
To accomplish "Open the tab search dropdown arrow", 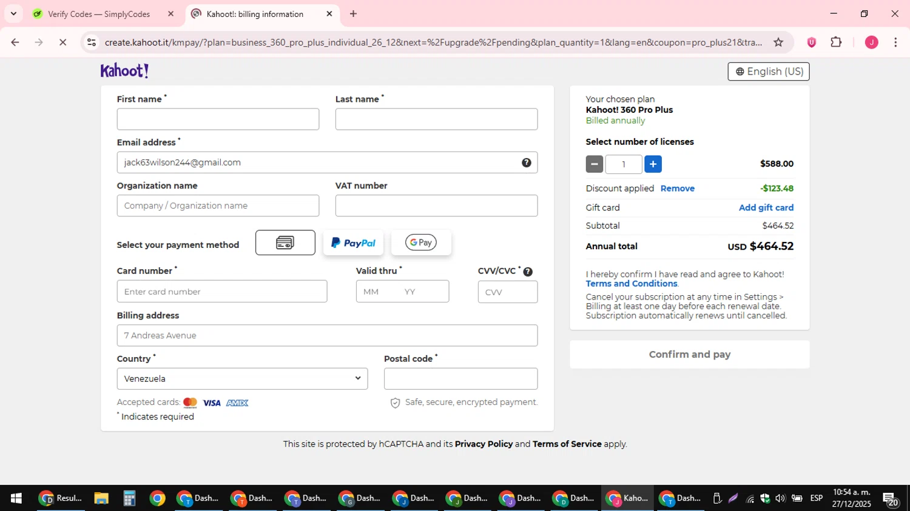I will (13, 14).
